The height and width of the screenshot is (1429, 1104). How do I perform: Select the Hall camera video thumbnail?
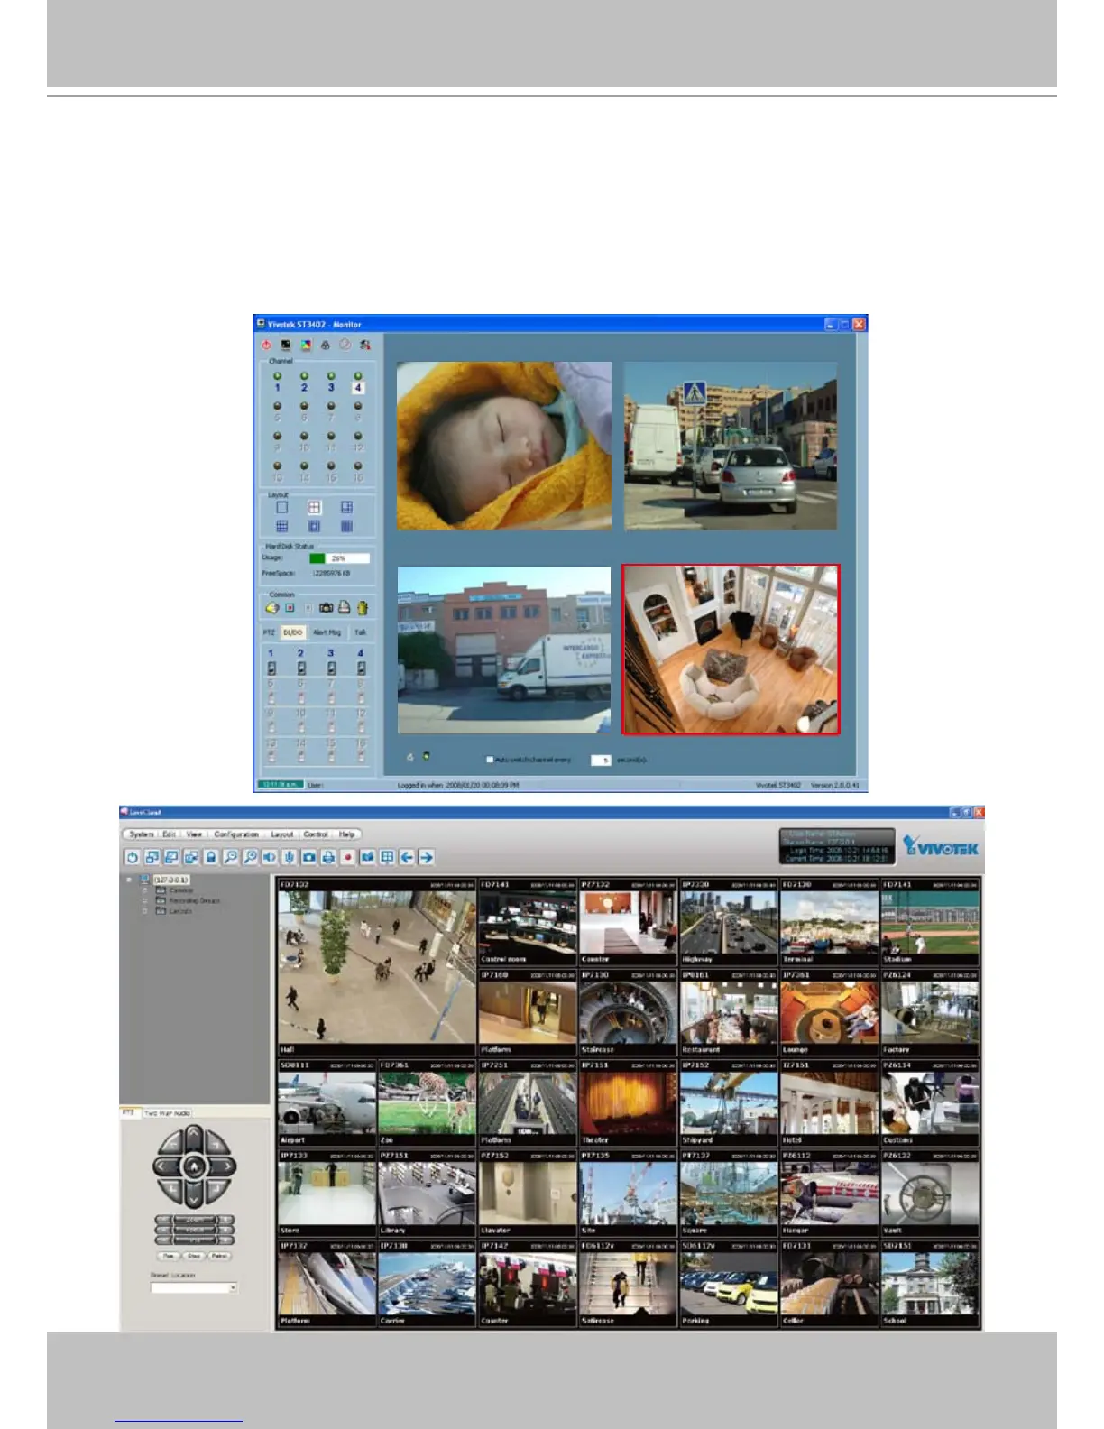click(376, 967)
